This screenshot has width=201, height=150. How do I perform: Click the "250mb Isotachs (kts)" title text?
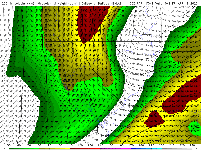[18, 3]
